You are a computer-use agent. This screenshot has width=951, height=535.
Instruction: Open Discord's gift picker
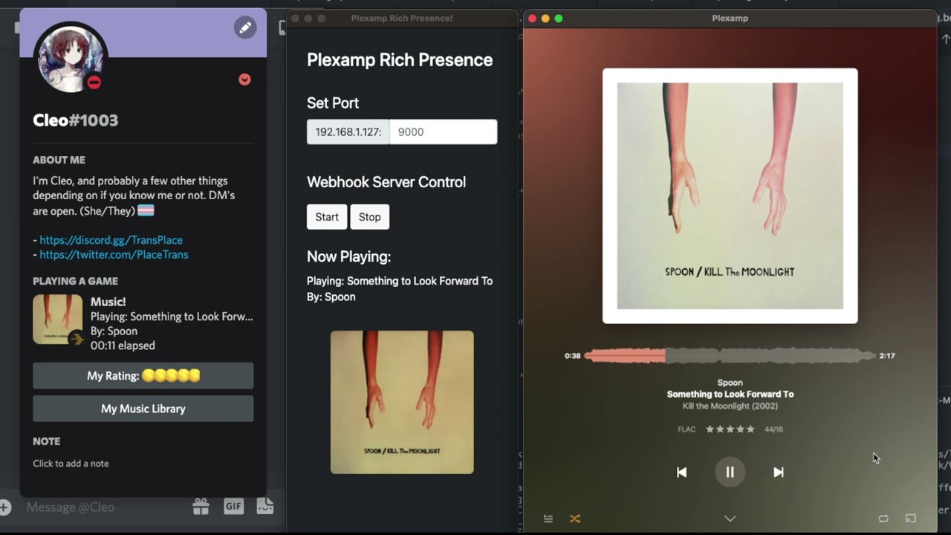pos(201,506)
